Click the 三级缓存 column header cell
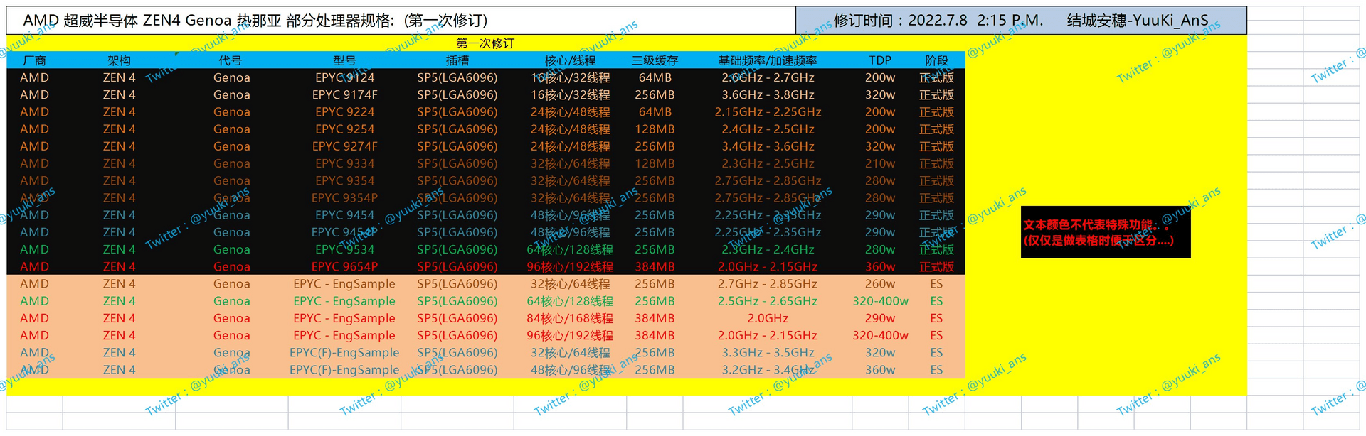 (x=655, y=60)
